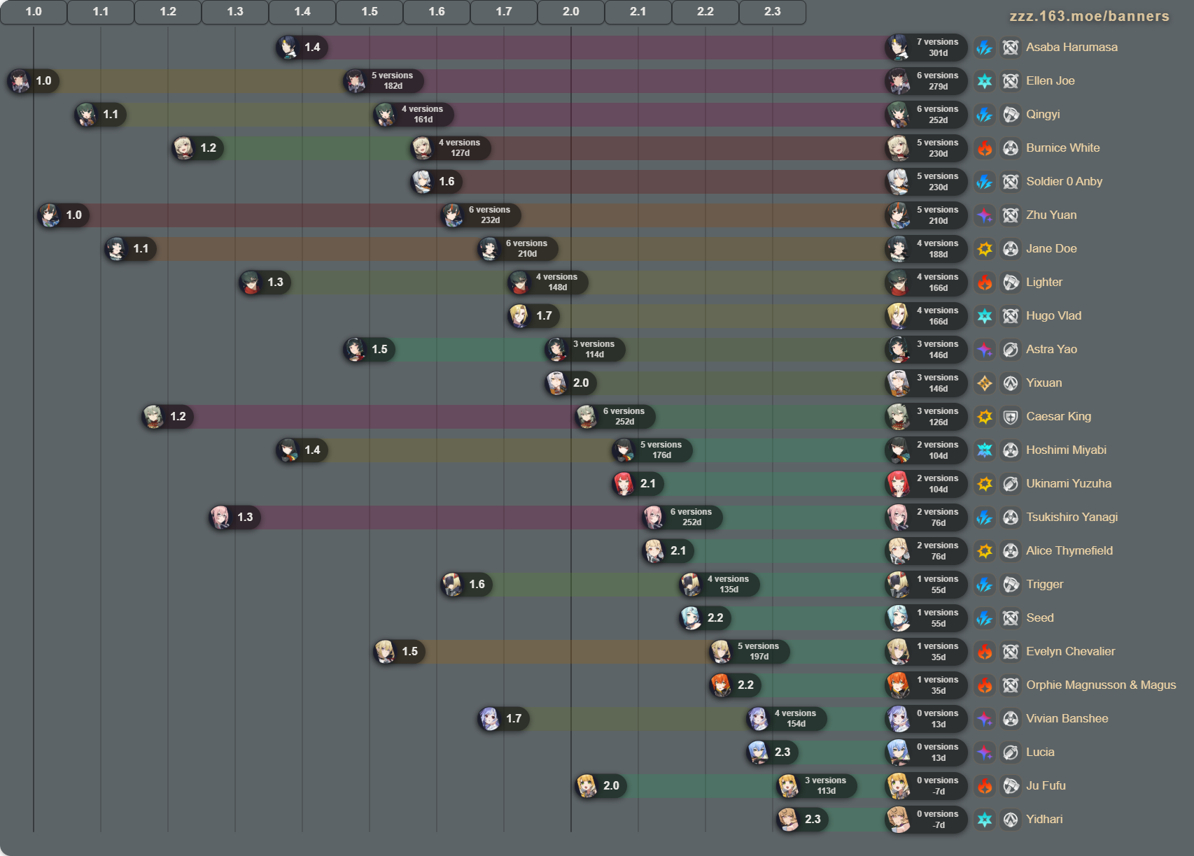
Task: Click the fire element icon for Ju Fufu
Action: (x=985, y=786)
